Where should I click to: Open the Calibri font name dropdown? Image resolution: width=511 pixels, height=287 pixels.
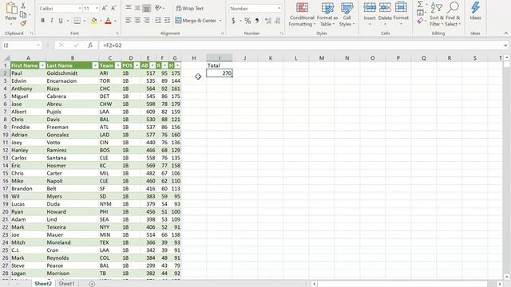pos(80,9)
